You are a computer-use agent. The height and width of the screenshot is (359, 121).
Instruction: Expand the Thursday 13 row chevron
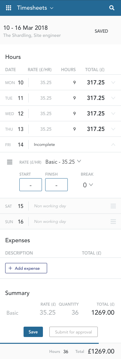click(x=113, y=129)
